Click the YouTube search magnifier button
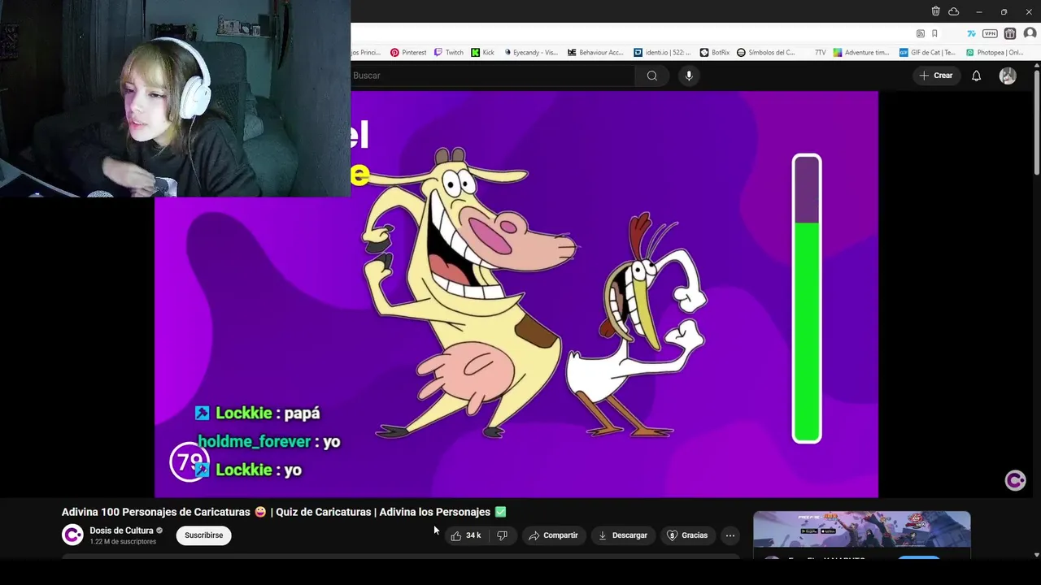This screenshot has height=585, width=1041. (651, 76)
